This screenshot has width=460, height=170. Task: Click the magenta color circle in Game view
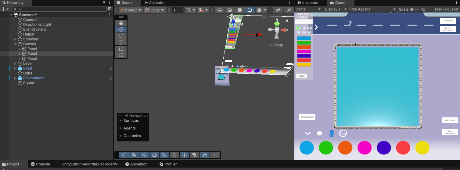coord(365,148)
